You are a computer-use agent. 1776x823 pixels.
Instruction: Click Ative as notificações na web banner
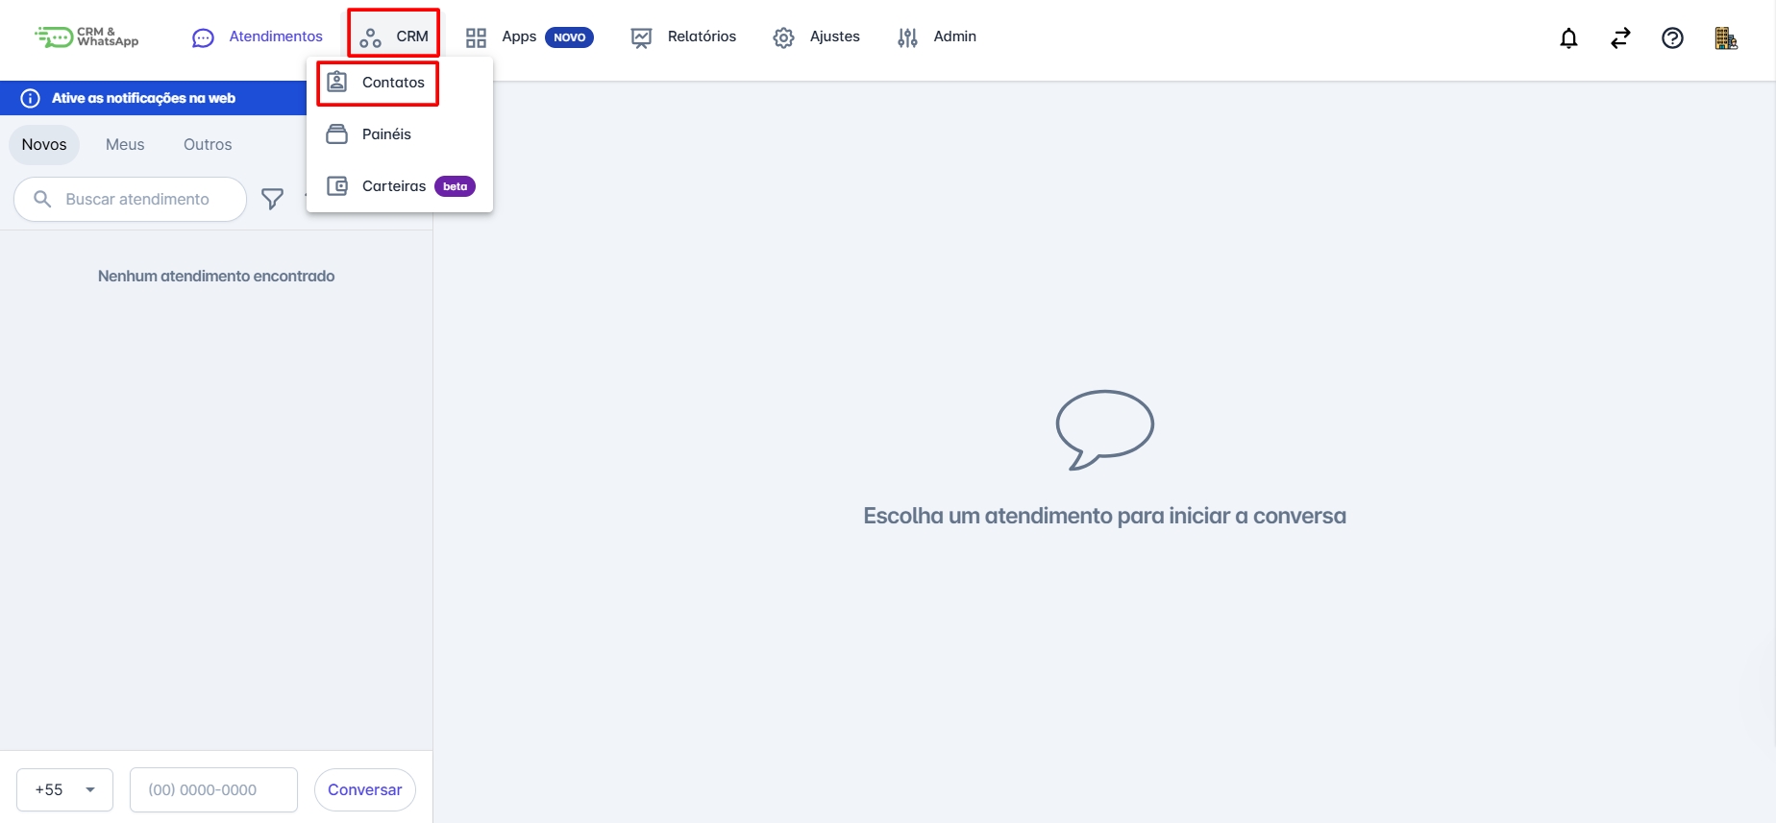(x=154, y=98)
